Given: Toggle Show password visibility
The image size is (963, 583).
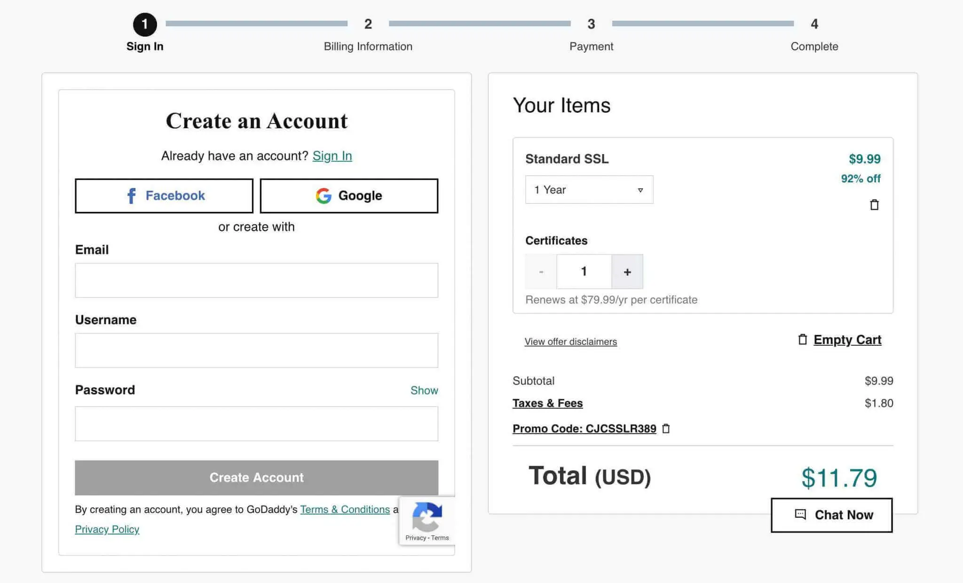Looking at the screenshot, I should pos(424,390).
